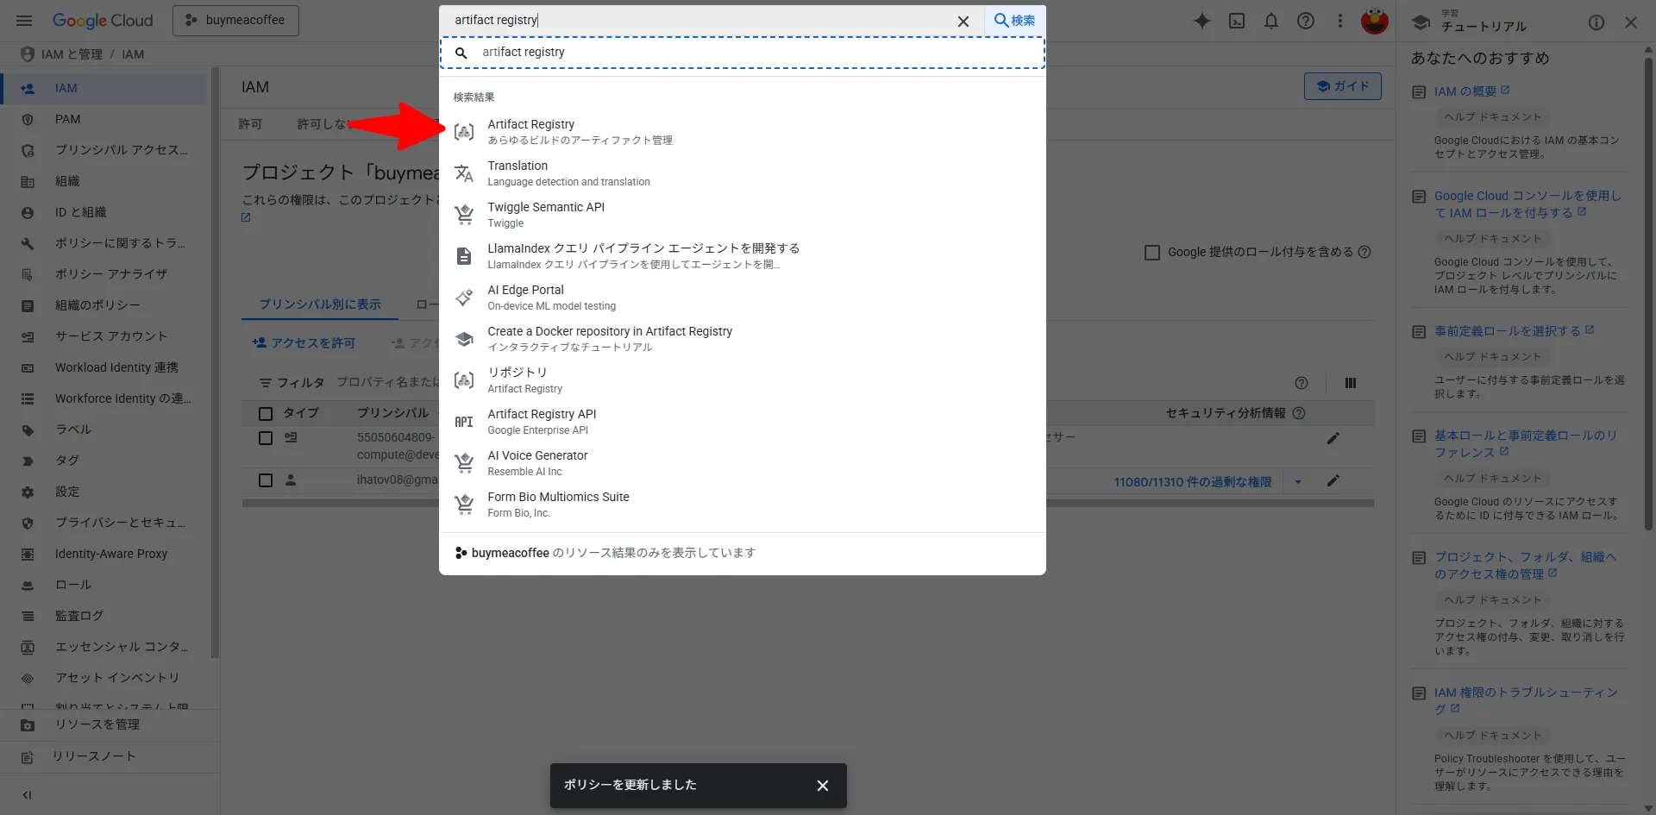The image size is (1656, 815).
Task: Dismiss the ポリシーを更新しました notification
Action: [x=822, y=786]
